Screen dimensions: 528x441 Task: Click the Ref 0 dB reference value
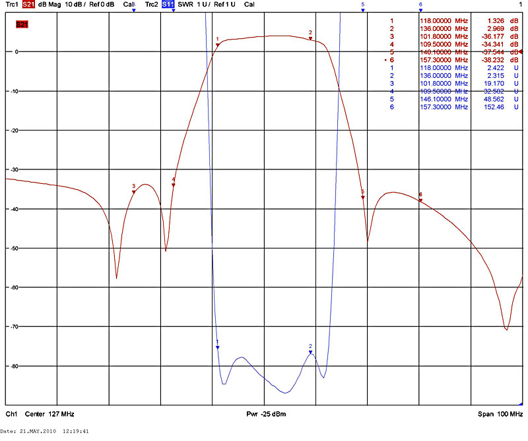(x=102, y=5)
